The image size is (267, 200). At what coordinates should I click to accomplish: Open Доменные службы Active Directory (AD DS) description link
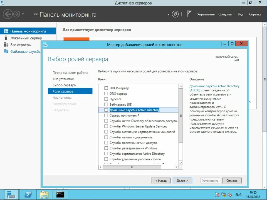(x=214, y=88)
